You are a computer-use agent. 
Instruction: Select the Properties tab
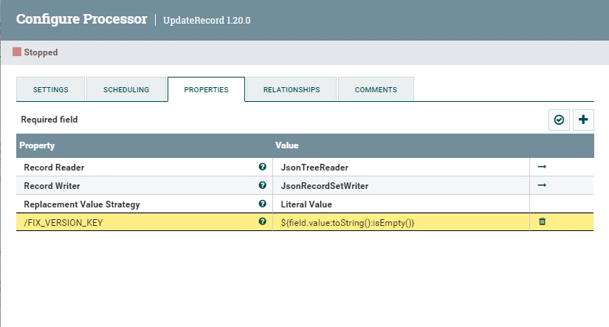pos(206,89)
